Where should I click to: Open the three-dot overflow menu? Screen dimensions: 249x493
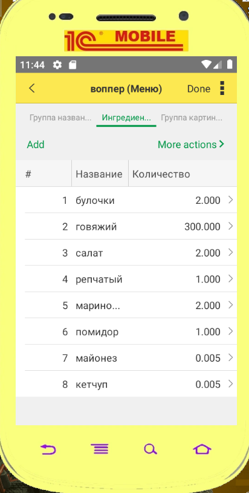coord(222,88)
